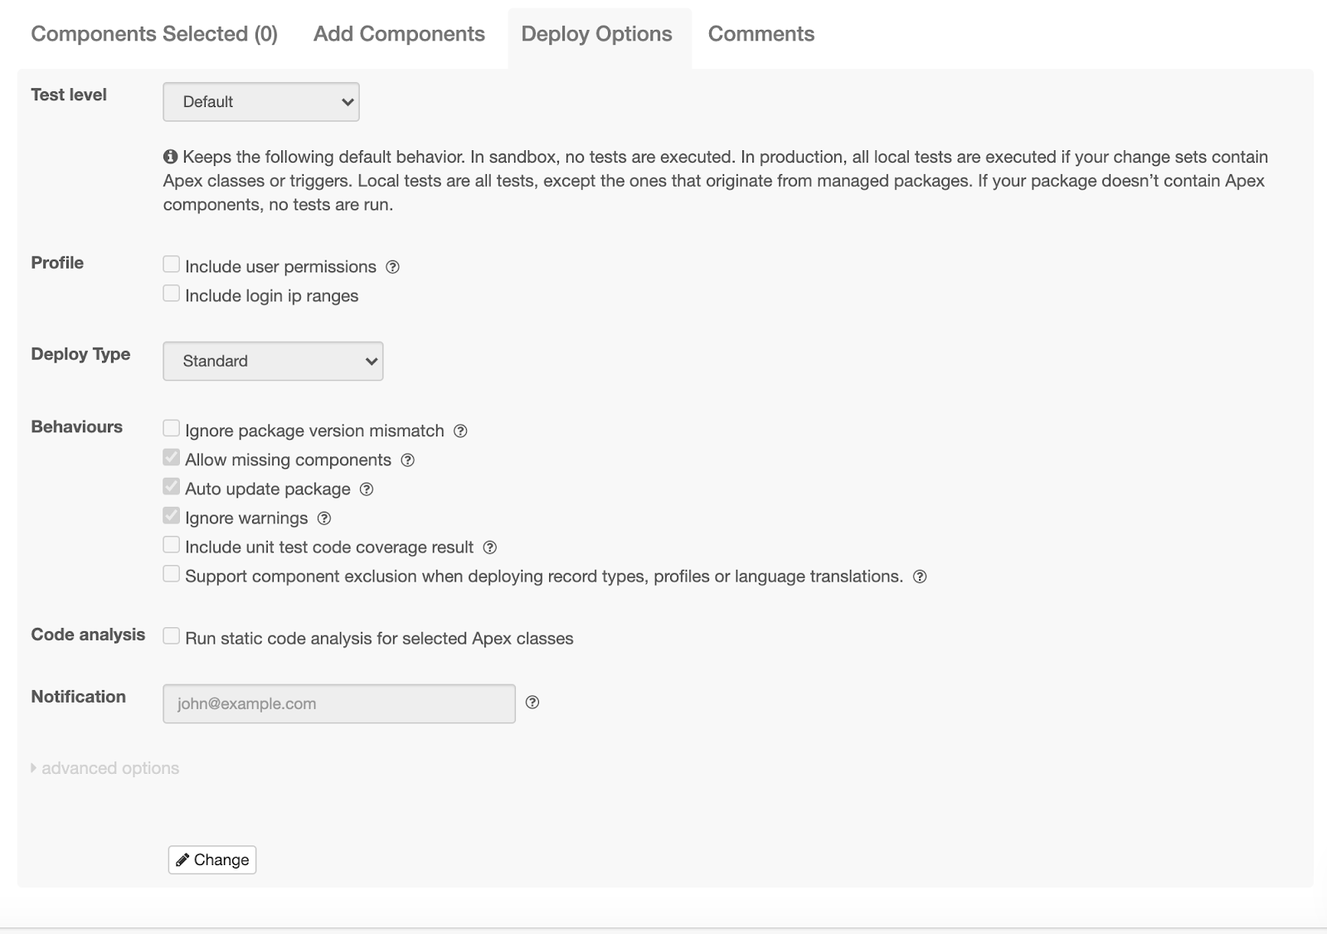Toggle Allow missing components checkbox
The height and width of the screenshot is (934, 1327).
(171, 458)
